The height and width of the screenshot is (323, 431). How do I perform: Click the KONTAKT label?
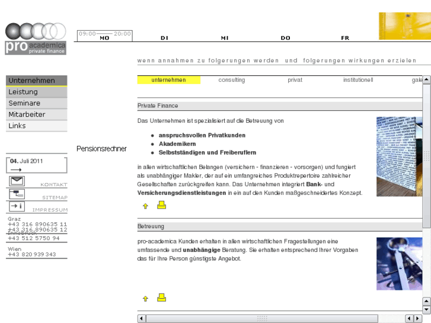tap(54, 184)
